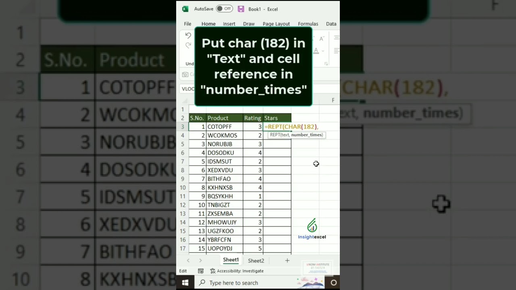Select the COTOPFF product cell
The width and height of the screenshot is (516, 290).
click(x=225, y=126)
